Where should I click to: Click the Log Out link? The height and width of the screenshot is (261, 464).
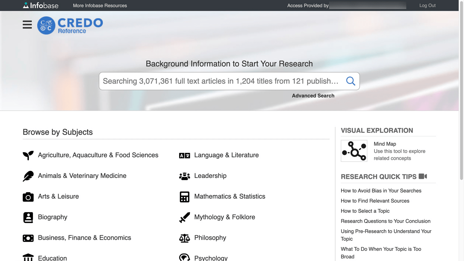[427, 5]
